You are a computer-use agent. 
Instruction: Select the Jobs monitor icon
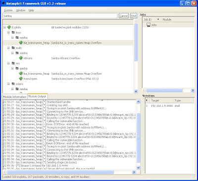148,25
